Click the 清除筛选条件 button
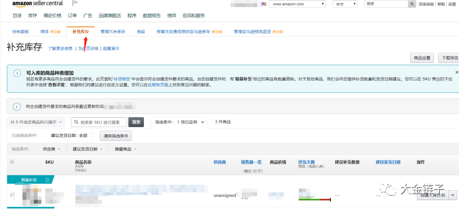459x209 pixels. tap(116, 136)
